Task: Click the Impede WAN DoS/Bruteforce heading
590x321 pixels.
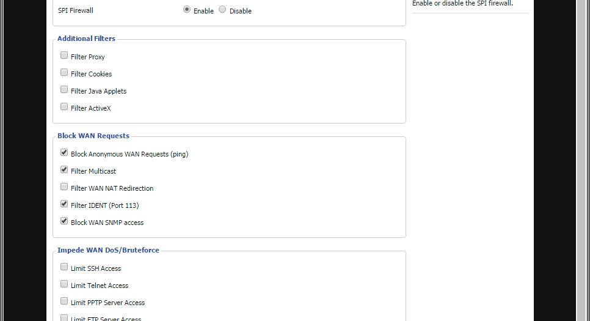Action: tap(108, 250)
